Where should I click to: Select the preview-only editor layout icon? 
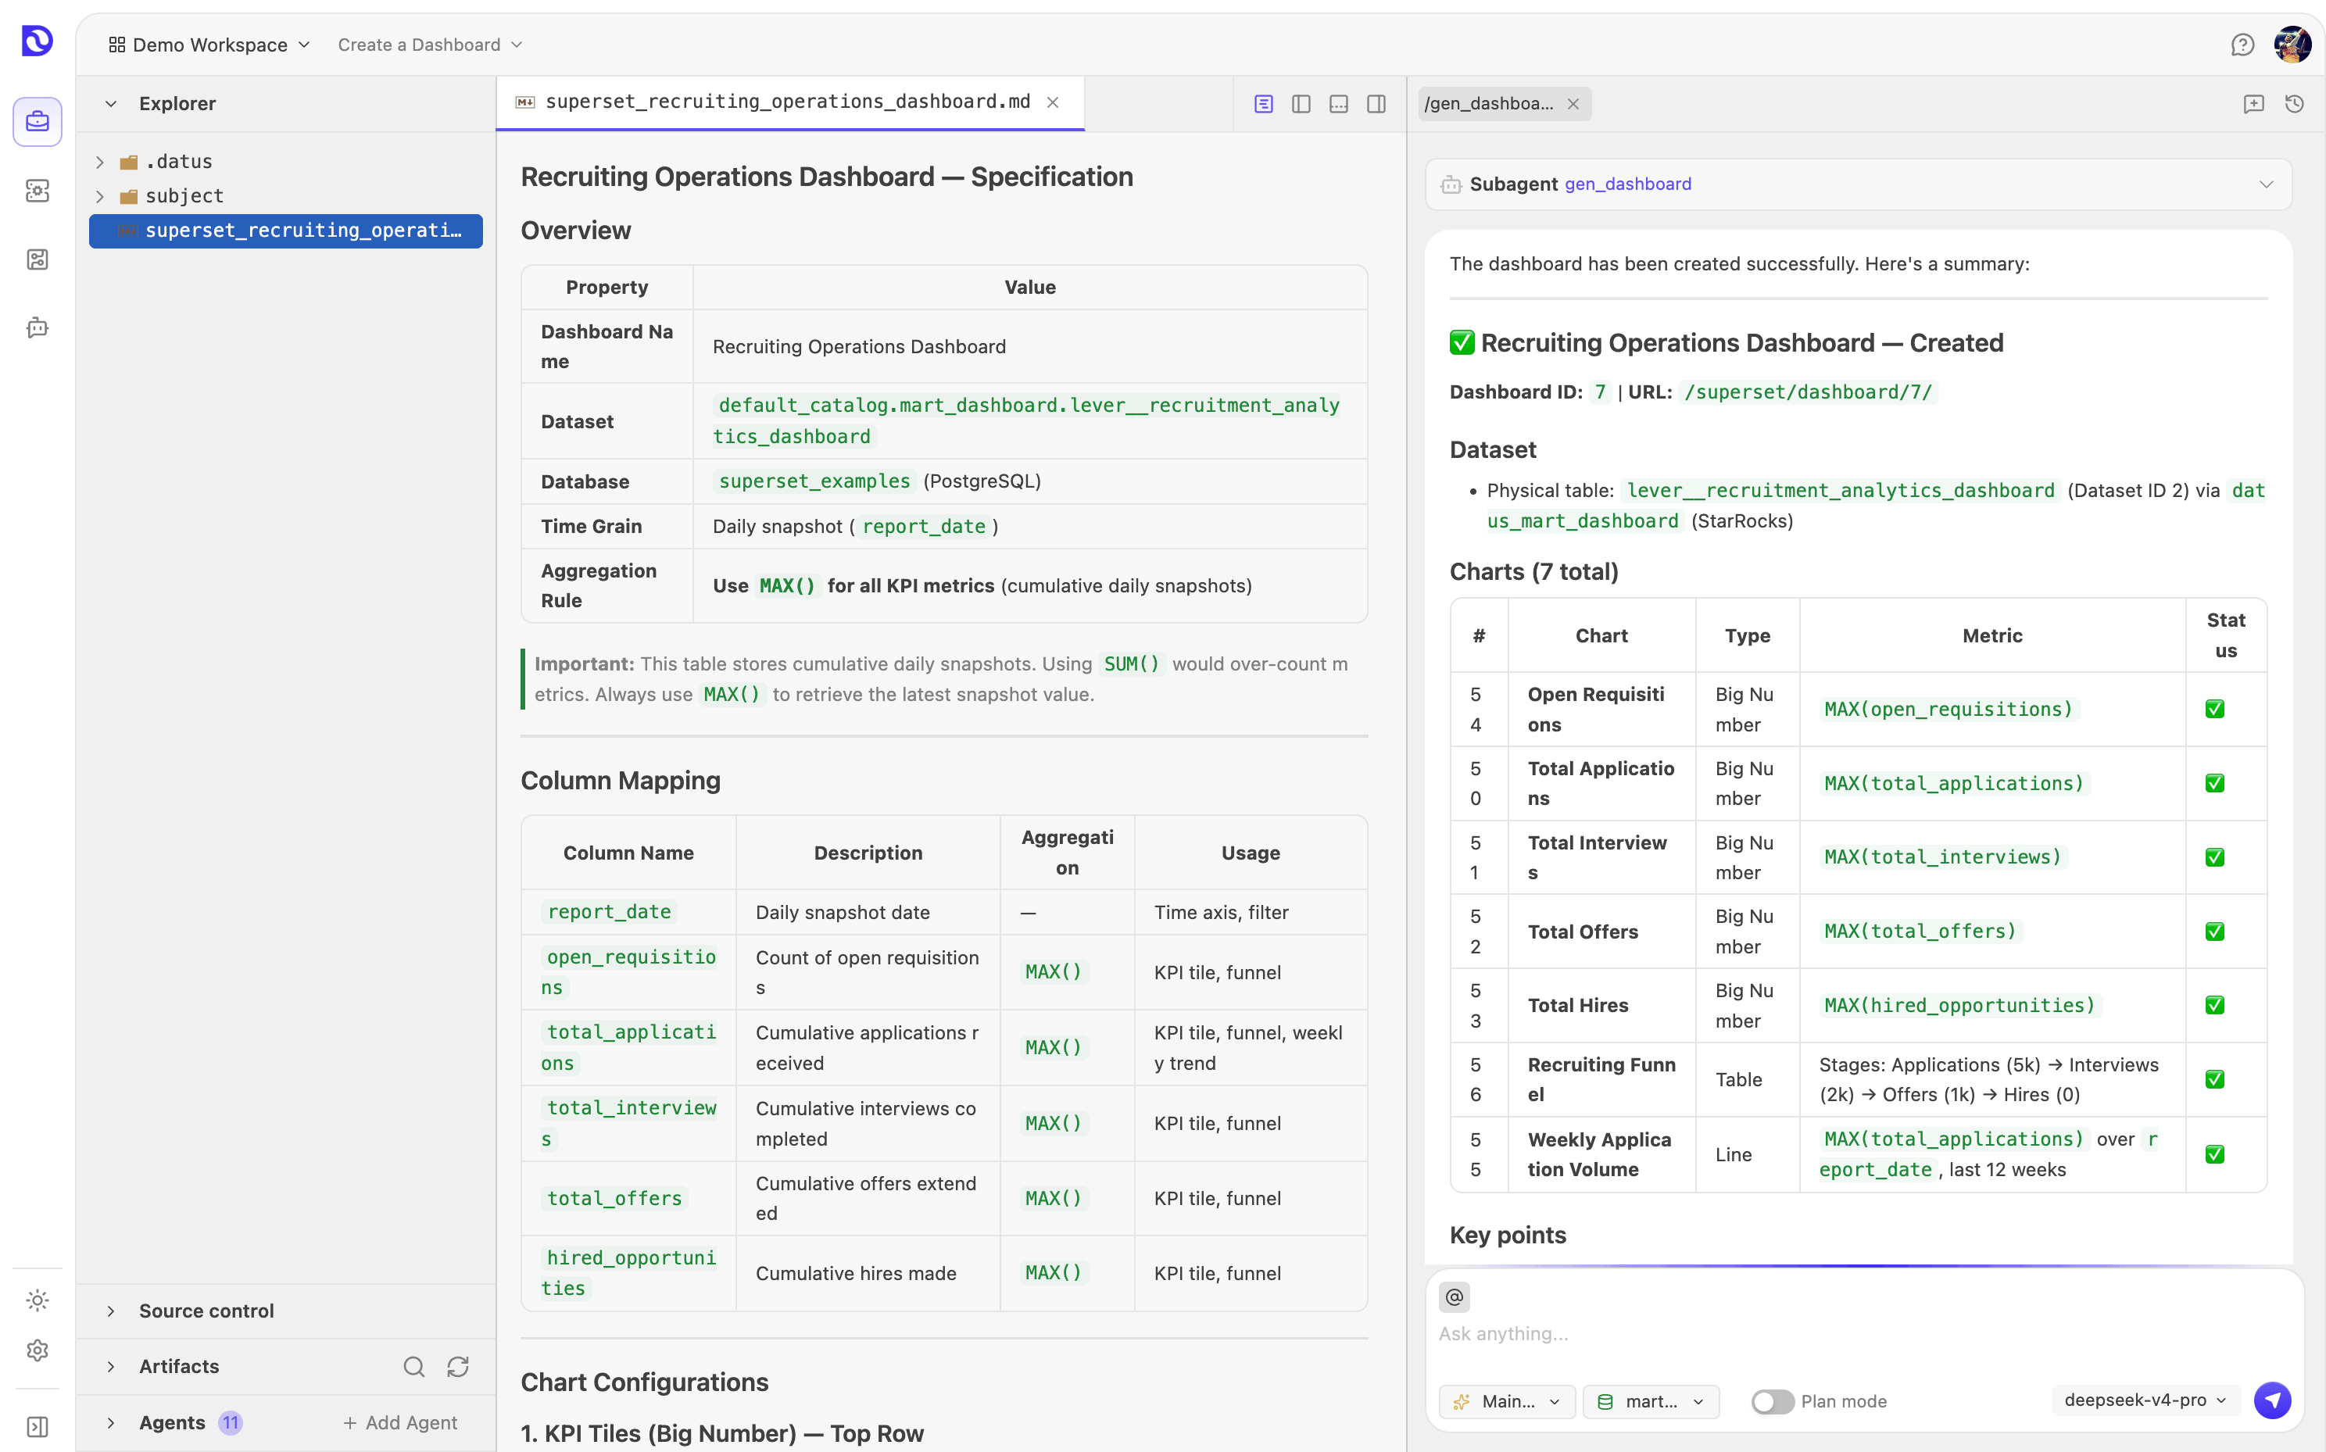[1264, 104]
